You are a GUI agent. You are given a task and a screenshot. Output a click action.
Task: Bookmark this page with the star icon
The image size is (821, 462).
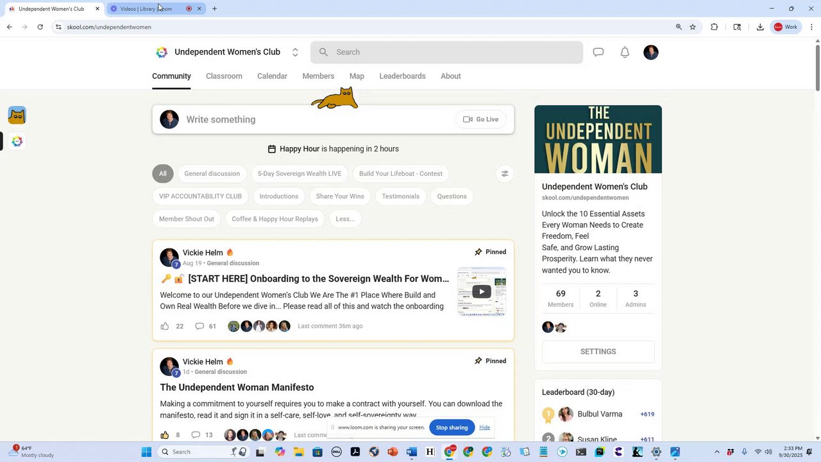(x=693, y=27)
